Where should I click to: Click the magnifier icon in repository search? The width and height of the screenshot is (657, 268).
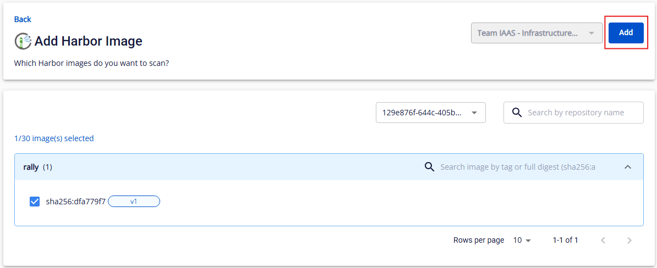(x=517, y=112)
